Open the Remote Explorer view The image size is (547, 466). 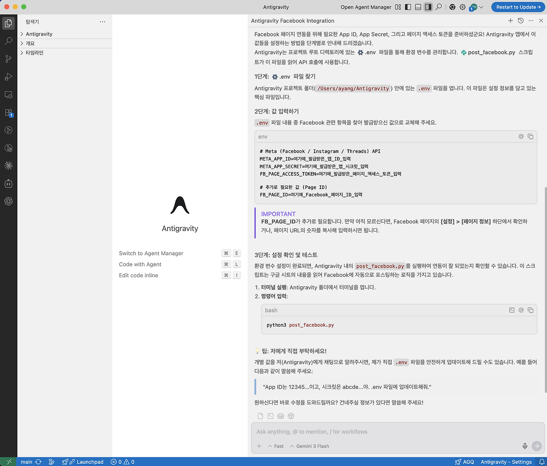coord(9,95)
